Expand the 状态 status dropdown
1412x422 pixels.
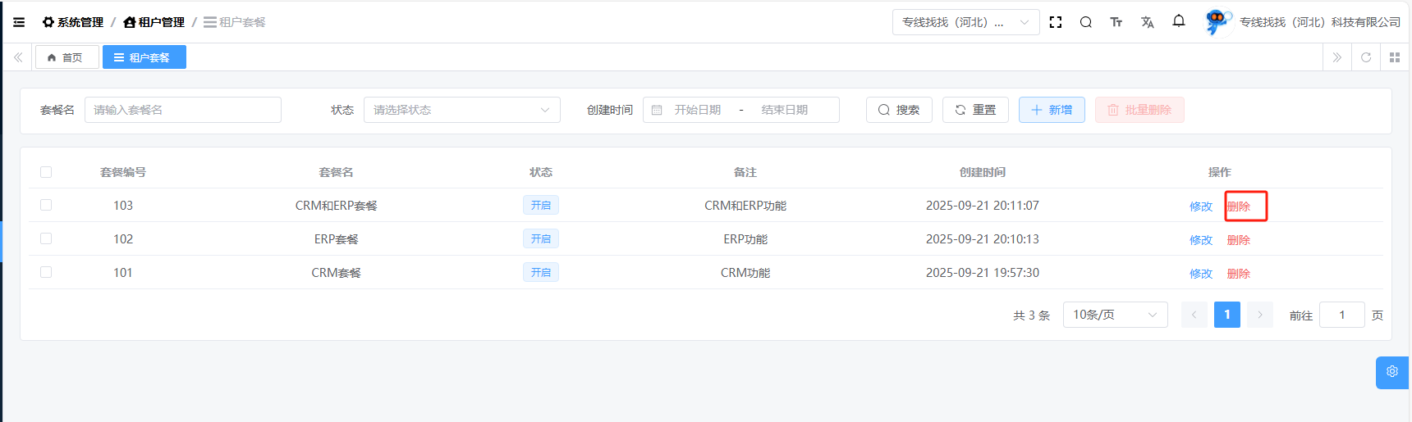461,110
